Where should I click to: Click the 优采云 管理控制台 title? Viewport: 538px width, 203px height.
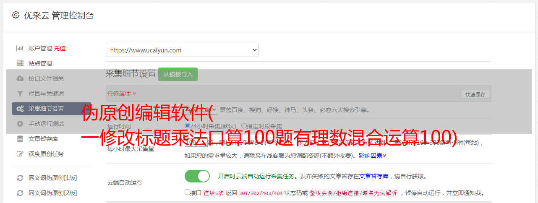59,16
